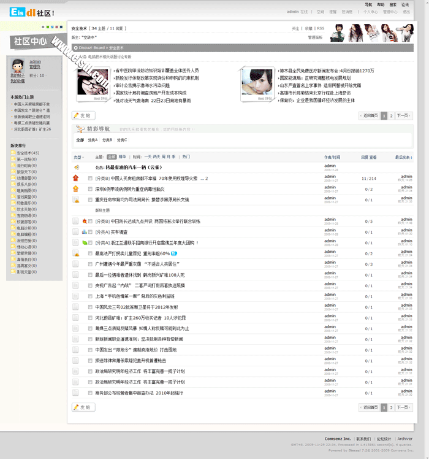The width and height of the screenshot is (429, 459).
Task: Check the box for 商务部公布 thread
Action: click(x=90, y=393)
